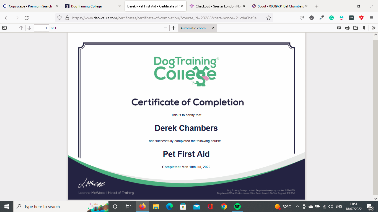
Task: Open Firefox from the taskbar
Action: (x=143, y=206)
